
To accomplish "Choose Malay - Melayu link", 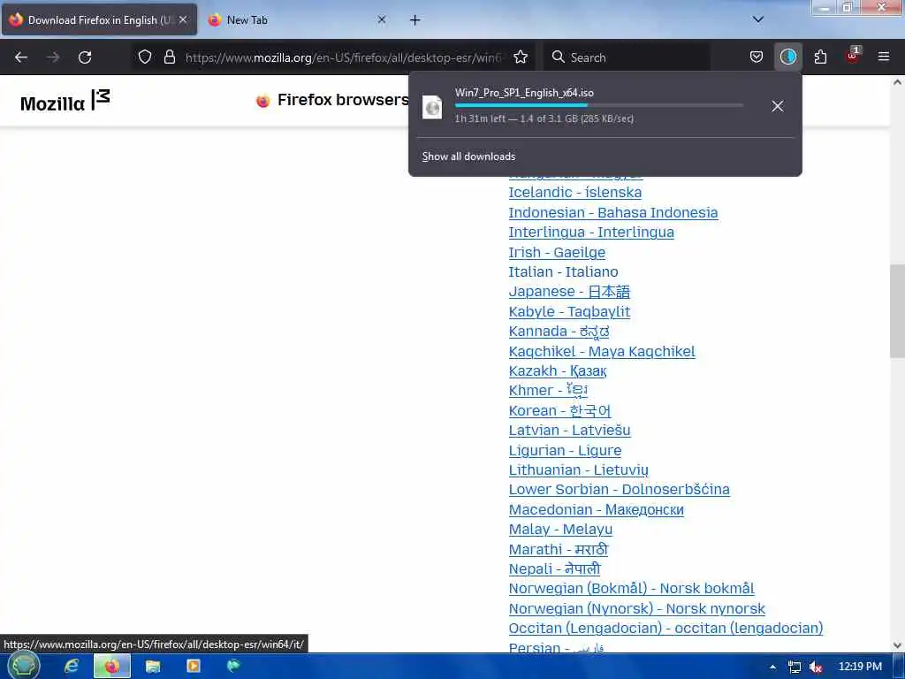I will pyautogui.click(x=560, y=530).
